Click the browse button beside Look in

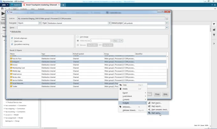[167, 18]
